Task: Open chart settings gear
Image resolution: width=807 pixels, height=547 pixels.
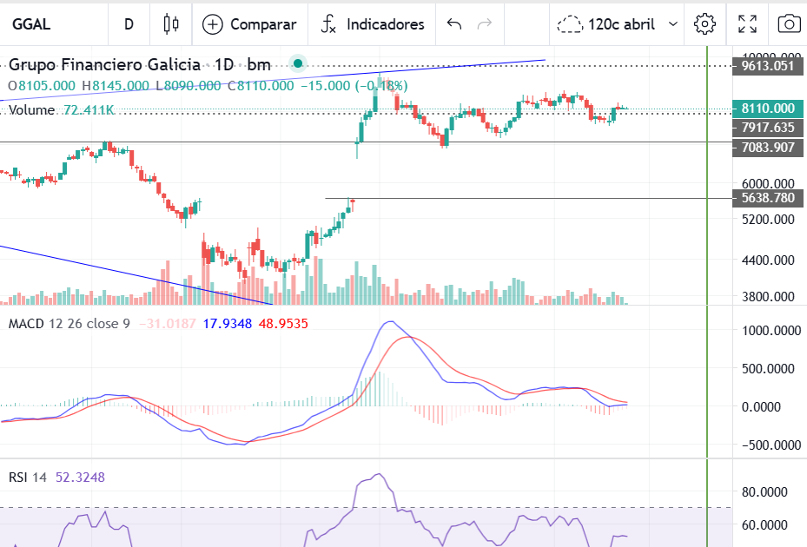Action: coord(704,24)
